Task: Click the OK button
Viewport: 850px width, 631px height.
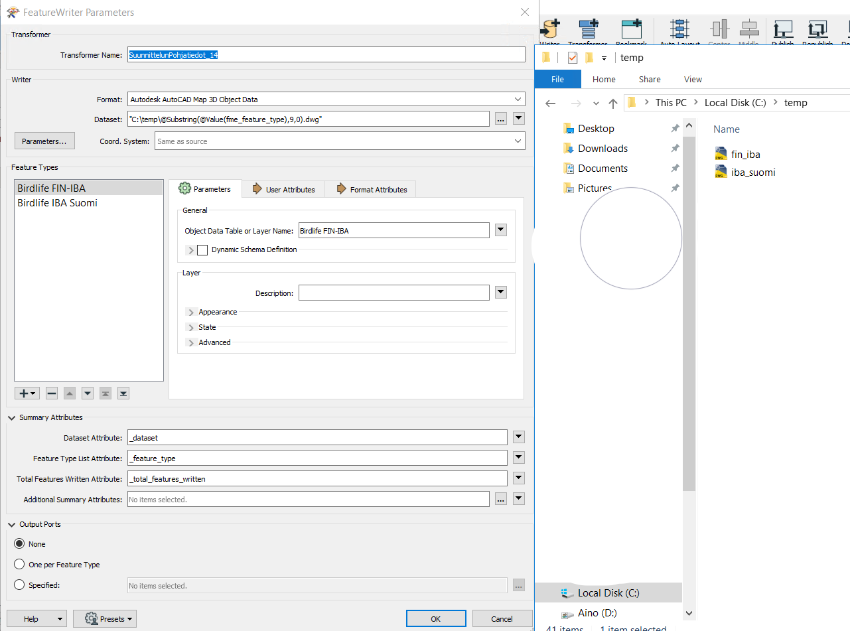Action: point(435,618)
